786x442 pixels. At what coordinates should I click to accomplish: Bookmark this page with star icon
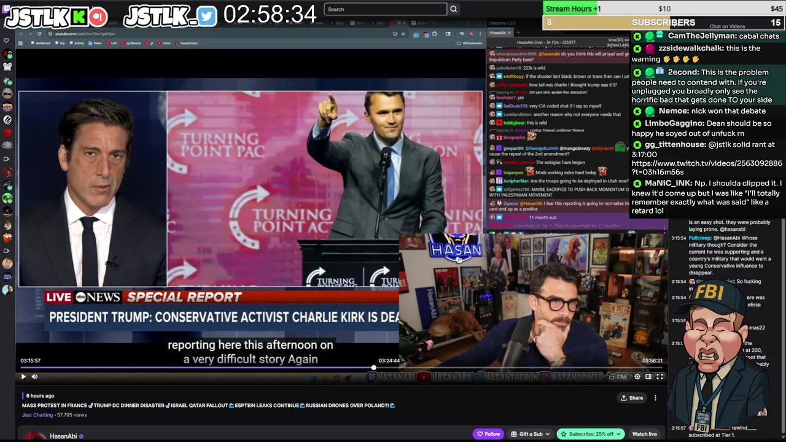(404, 34)
